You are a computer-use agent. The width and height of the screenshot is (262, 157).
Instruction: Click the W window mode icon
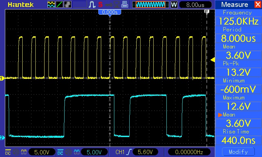tap(174, 5)
